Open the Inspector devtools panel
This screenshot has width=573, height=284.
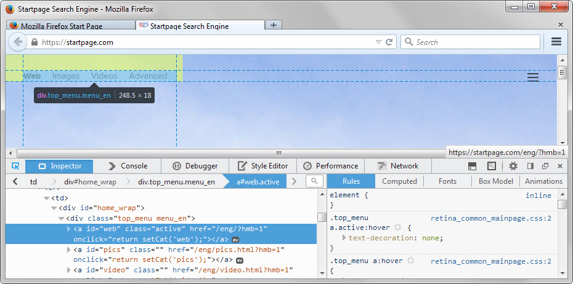pos(59,166)
